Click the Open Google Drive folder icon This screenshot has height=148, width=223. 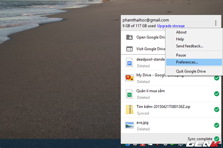(x=129, y=37)
